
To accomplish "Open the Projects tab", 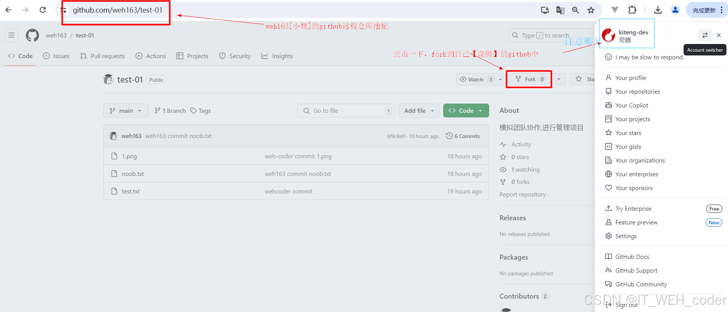I will click(x=192, y=56).
